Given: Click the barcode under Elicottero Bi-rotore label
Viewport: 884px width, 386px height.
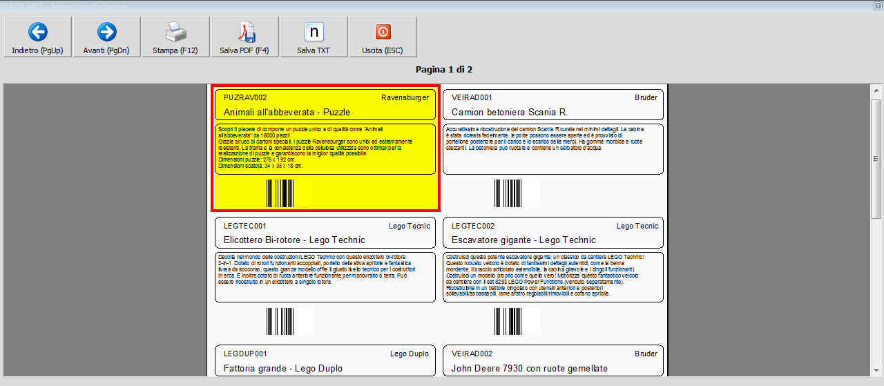Looking at the screenshot, I should click(x=280, y=321).
